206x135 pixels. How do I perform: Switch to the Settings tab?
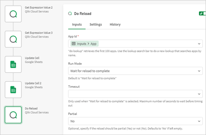click(x=96, y=24)
